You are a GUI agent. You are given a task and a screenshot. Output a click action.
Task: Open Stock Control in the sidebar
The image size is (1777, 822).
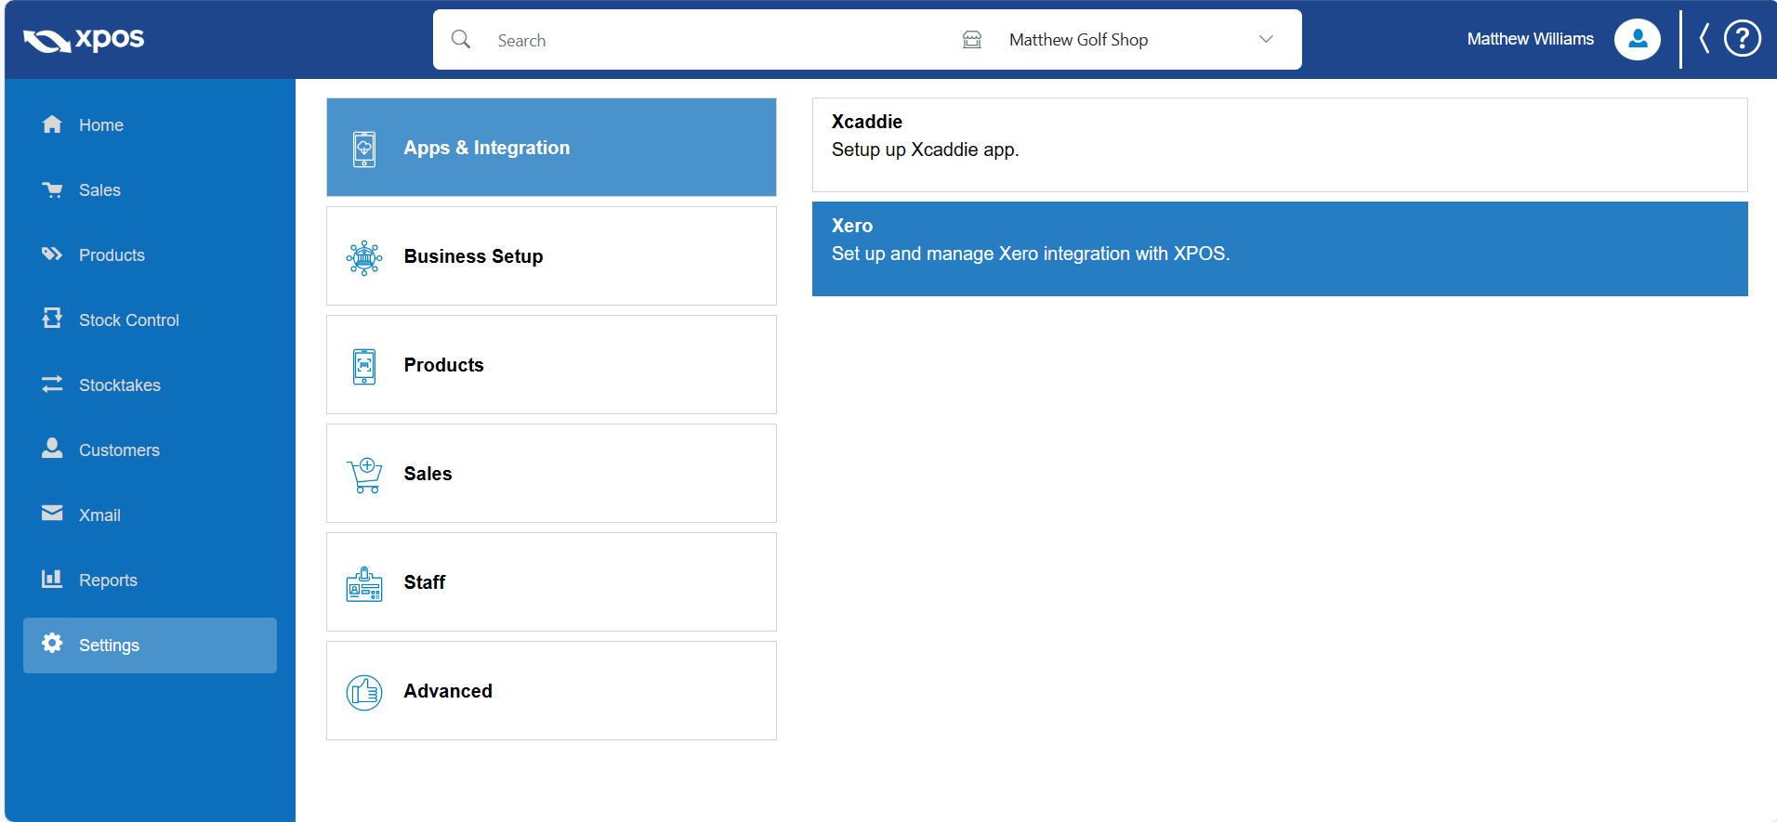pos(150,320)
